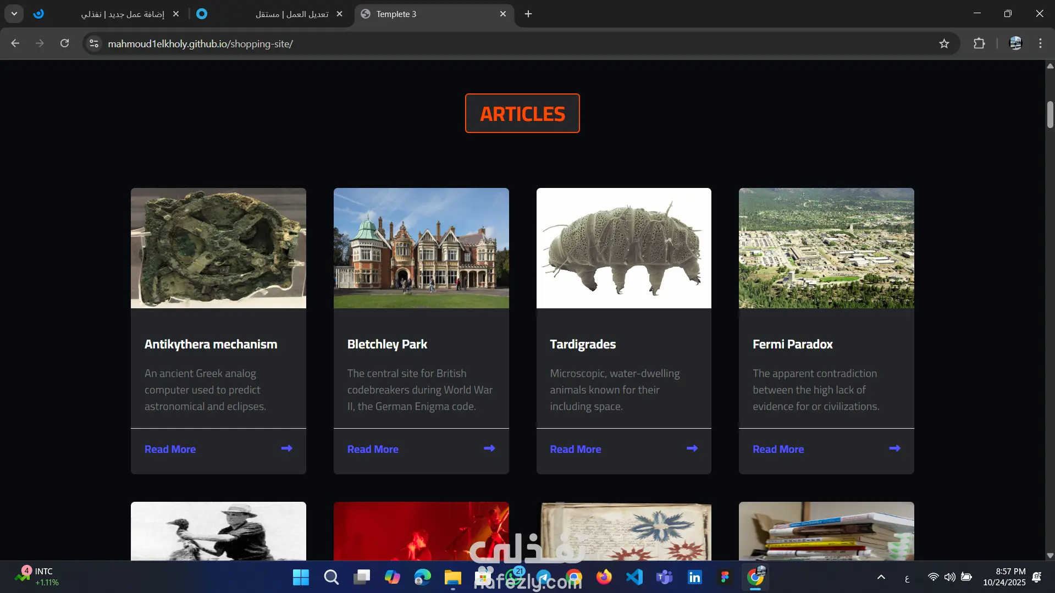Open Read More for Bletchley Park

pyautogui.click(x=373, y=449)
